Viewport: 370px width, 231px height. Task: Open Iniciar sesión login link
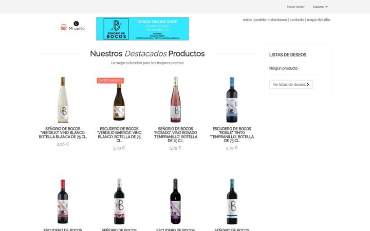pyautogui.click(x=296, y=7)
